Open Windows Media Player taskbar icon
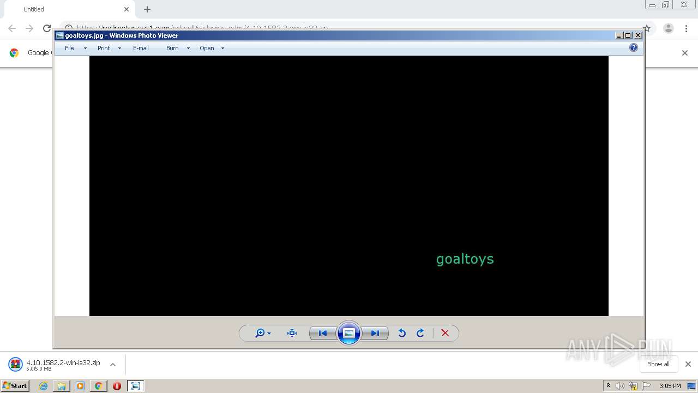The height and width of the screenshot is (393, 698). click(x=80, y=386)
